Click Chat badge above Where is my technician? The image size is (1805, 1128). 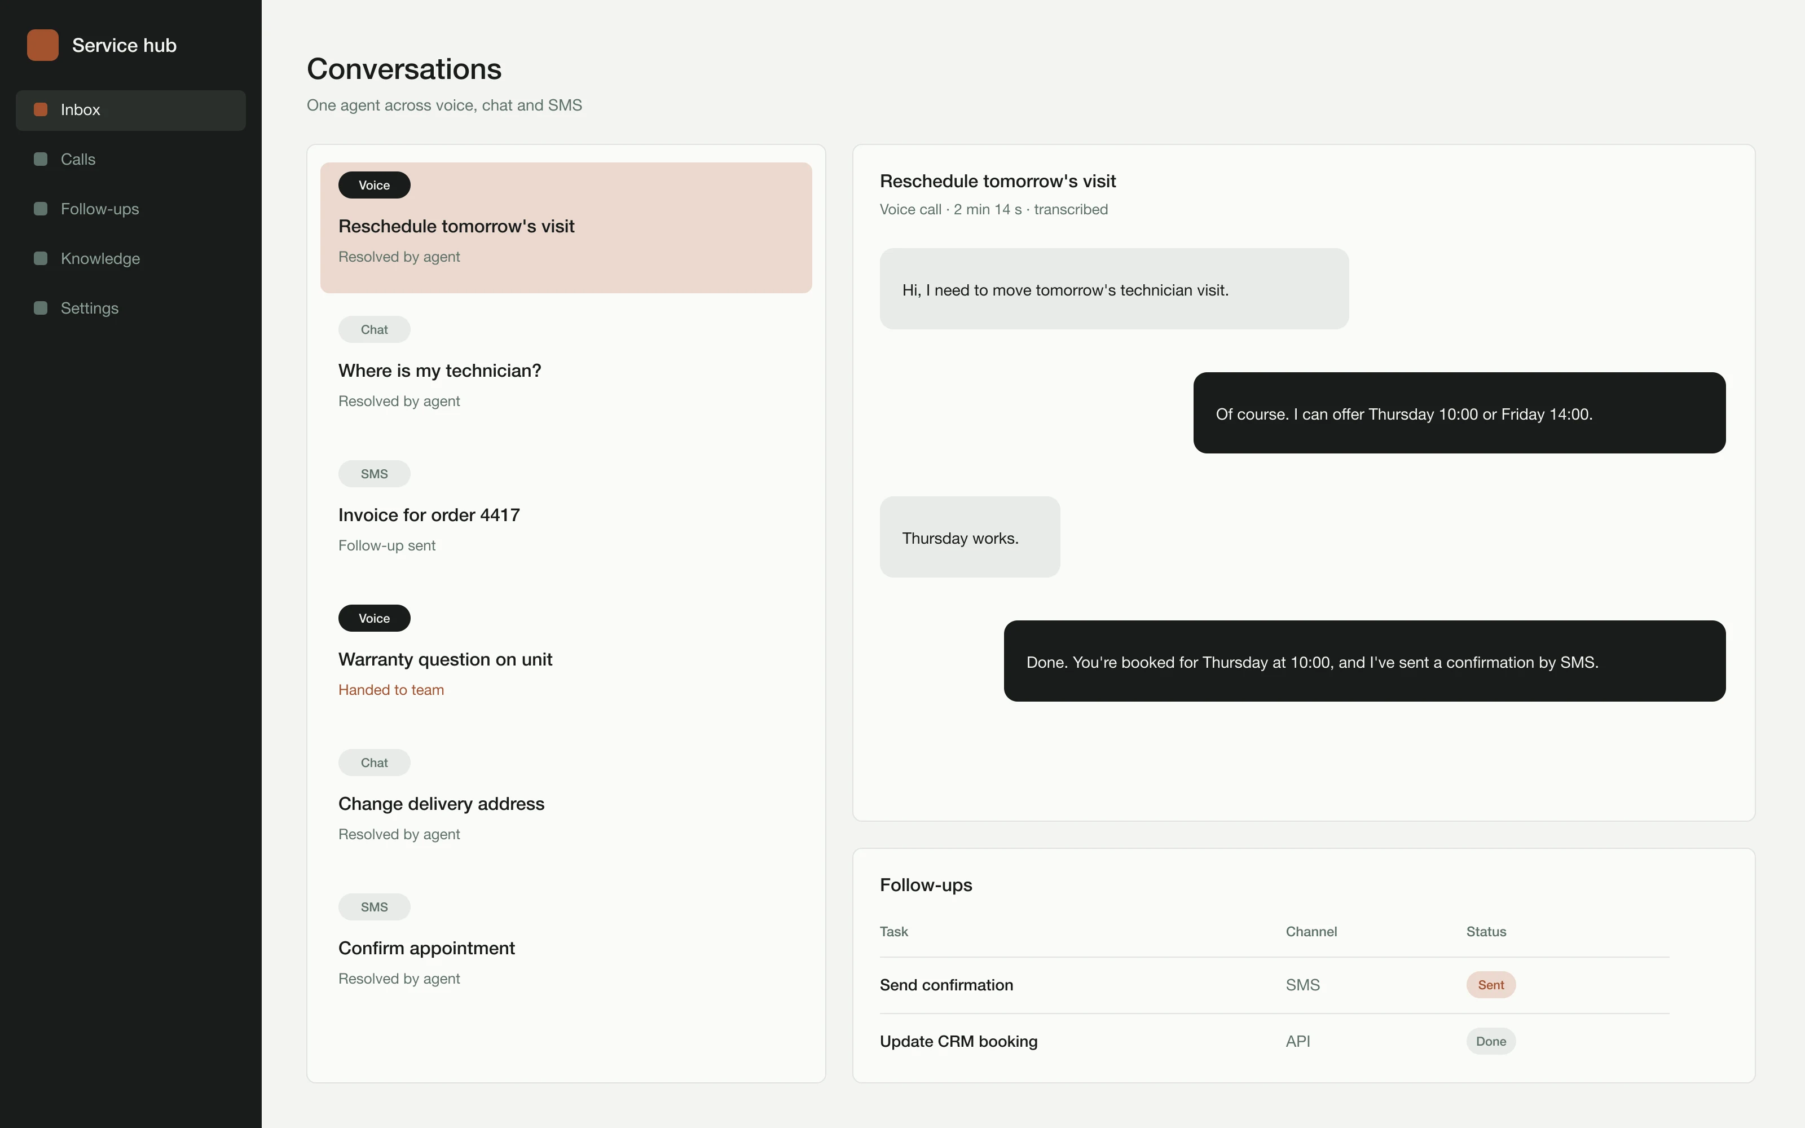point(375,330)
